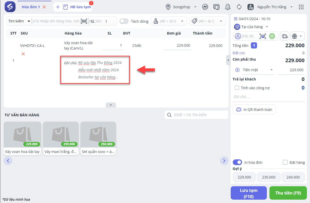Expand the bongshop store dropdown
Viewport: 310px width, 203px height.
tap(195, 7)
